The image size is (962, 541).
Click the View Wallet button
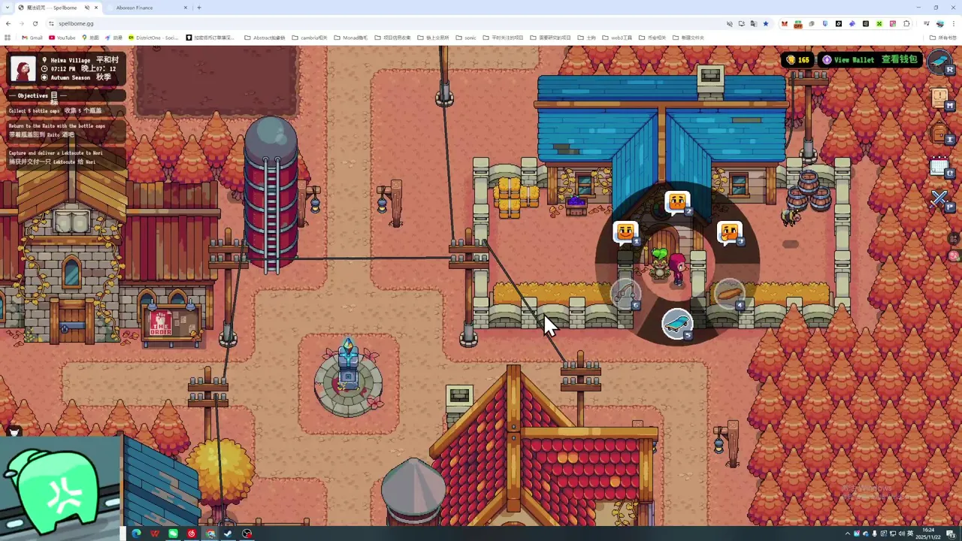coord(870,59)
